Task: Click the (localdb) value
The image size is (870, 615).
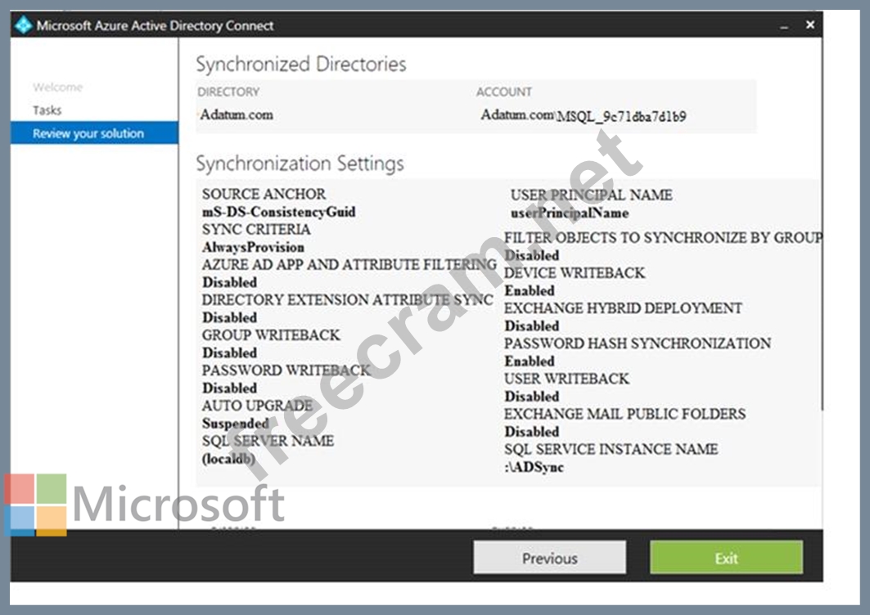Action: (228, 459)
